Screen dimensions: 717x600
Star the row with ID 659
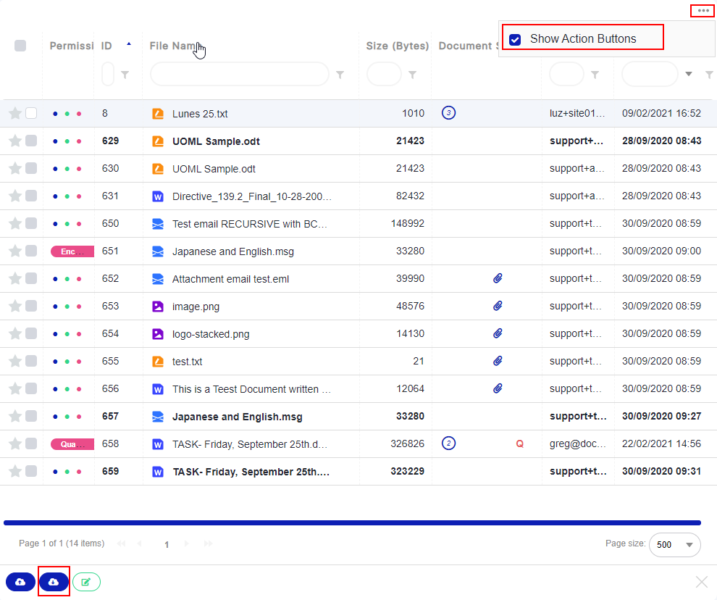click(x=15, y=471)
